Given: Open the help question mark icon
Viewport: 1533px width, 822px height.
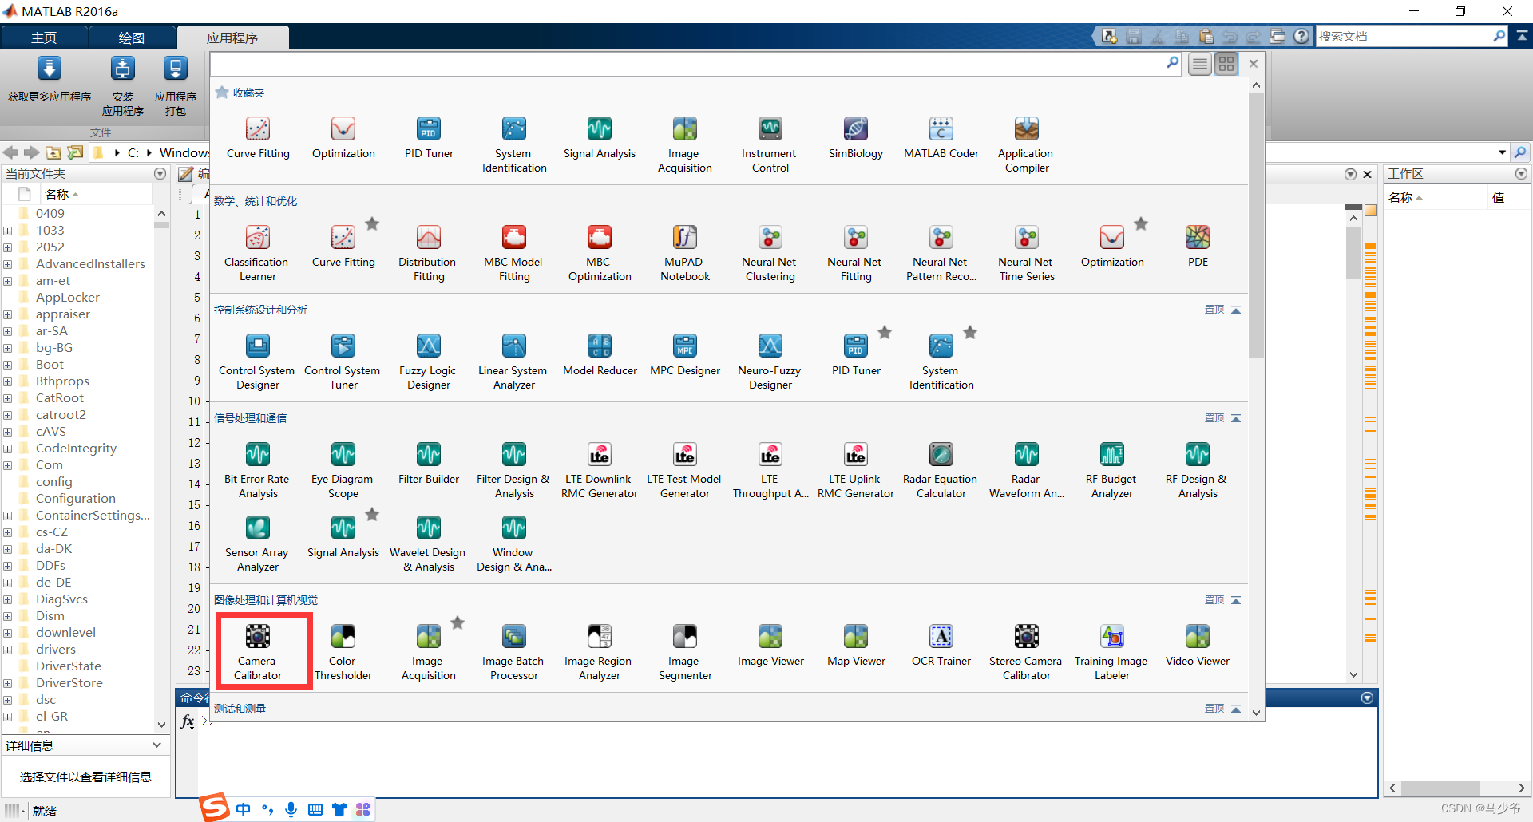Looking at the screenshot, I should click(1302, 36).
